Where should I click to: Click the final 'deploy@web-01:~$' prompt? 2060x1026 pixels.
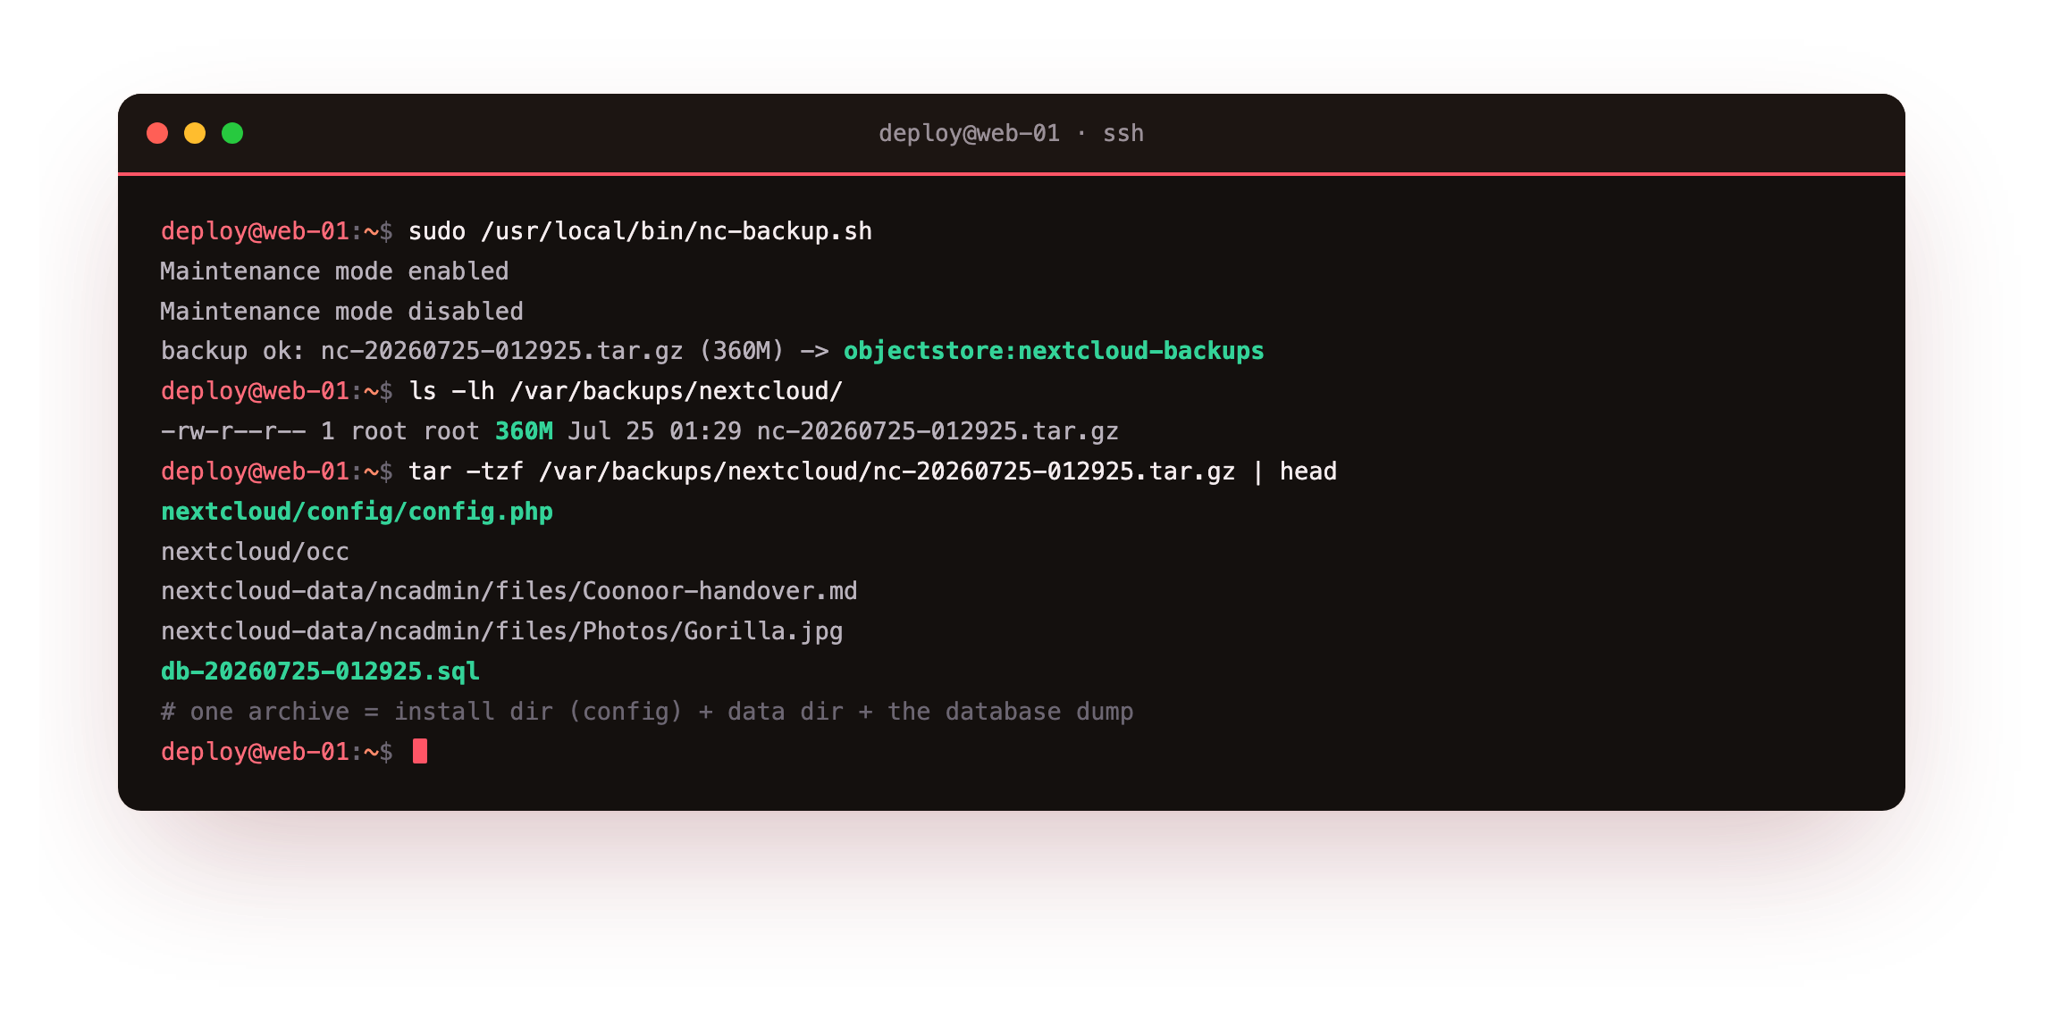click(277, 752)
